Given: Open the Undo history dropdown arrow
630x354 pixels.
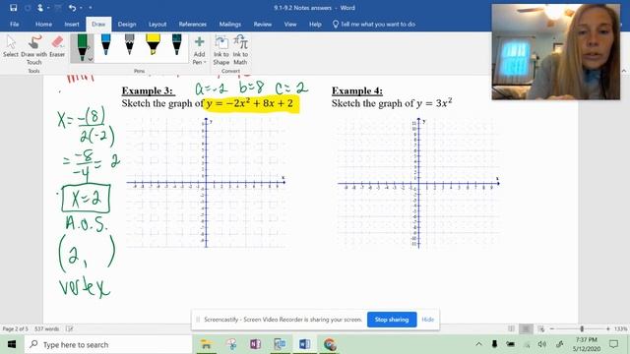Looking at the screenshot, I should [81, 8].
